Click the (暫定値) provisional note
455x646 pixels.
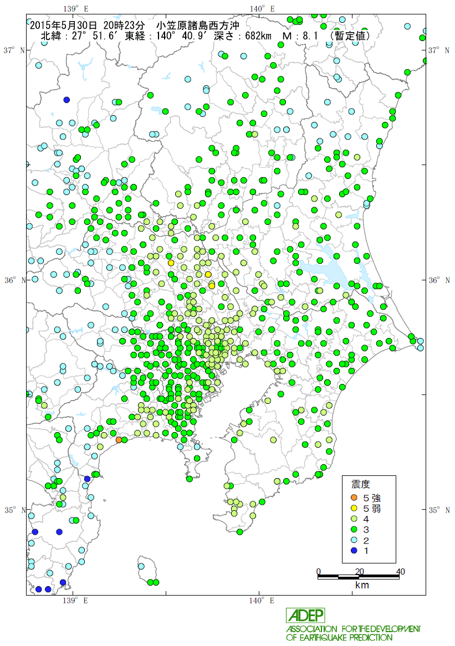pyautogui.click(x=350, y=36)
